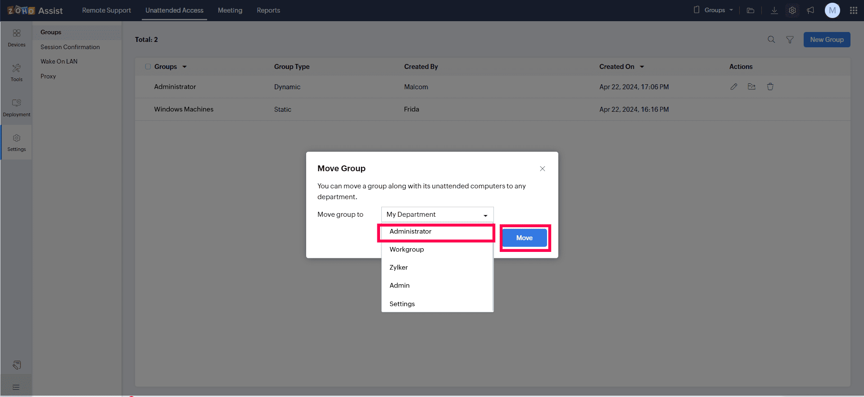Viewport: 864px width, 397px height.
Task: Open the search magnifier icon
Action: click(x=771, y=40)
